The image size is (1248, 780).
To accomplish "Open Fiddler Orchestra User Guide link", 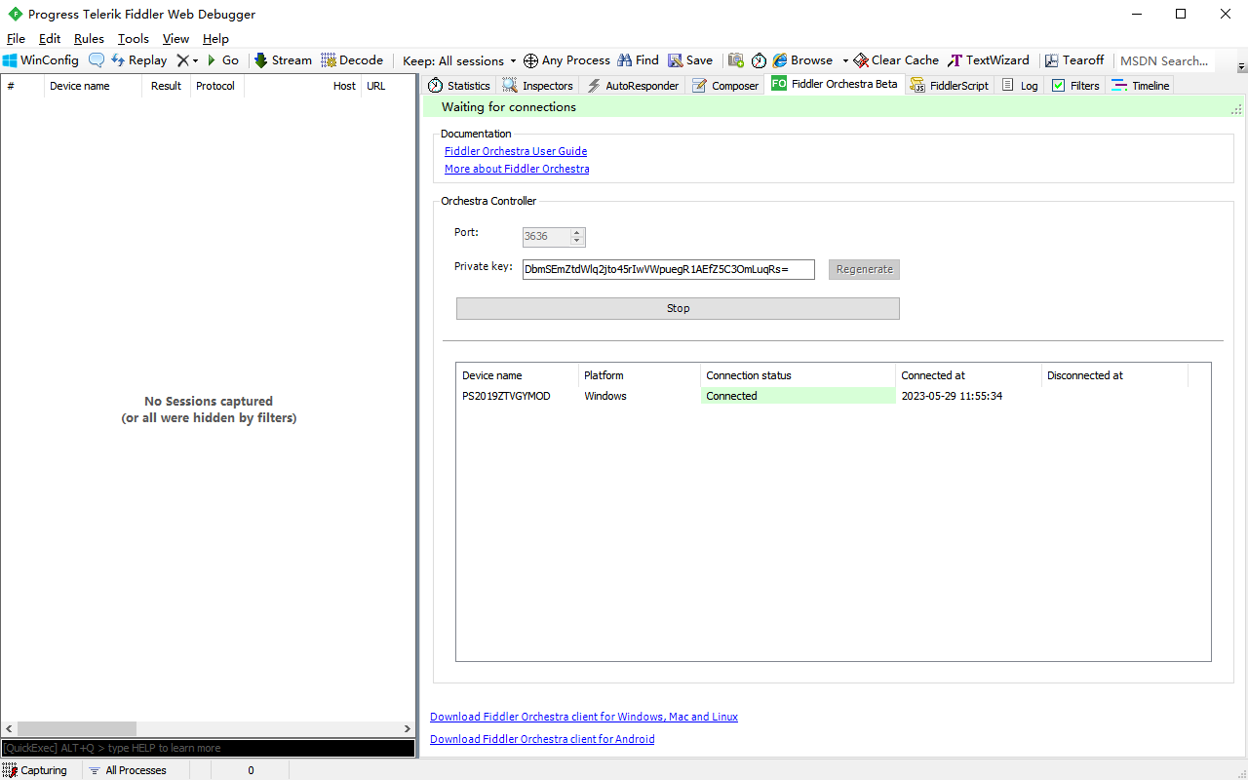I will (516, 151).
